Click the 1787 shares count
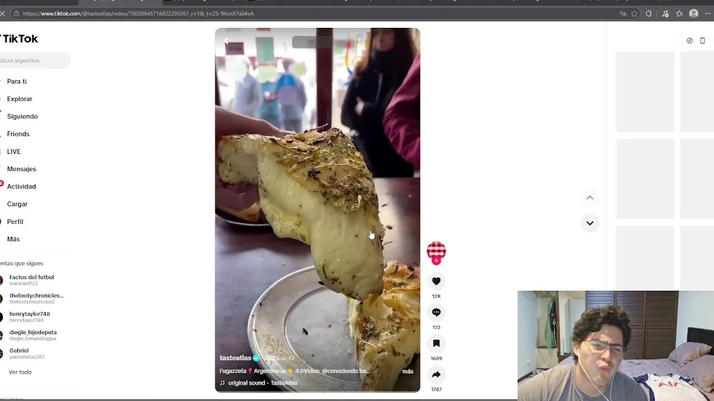Image resolution: width=714 pixels, height=401 pixels. [436, 390]
